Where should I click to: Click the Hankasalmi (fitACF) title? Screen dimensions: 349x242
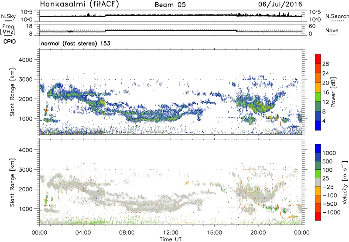[x=79, y=4]
